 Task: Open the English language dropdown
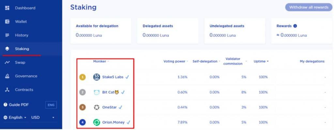(15, 118)
